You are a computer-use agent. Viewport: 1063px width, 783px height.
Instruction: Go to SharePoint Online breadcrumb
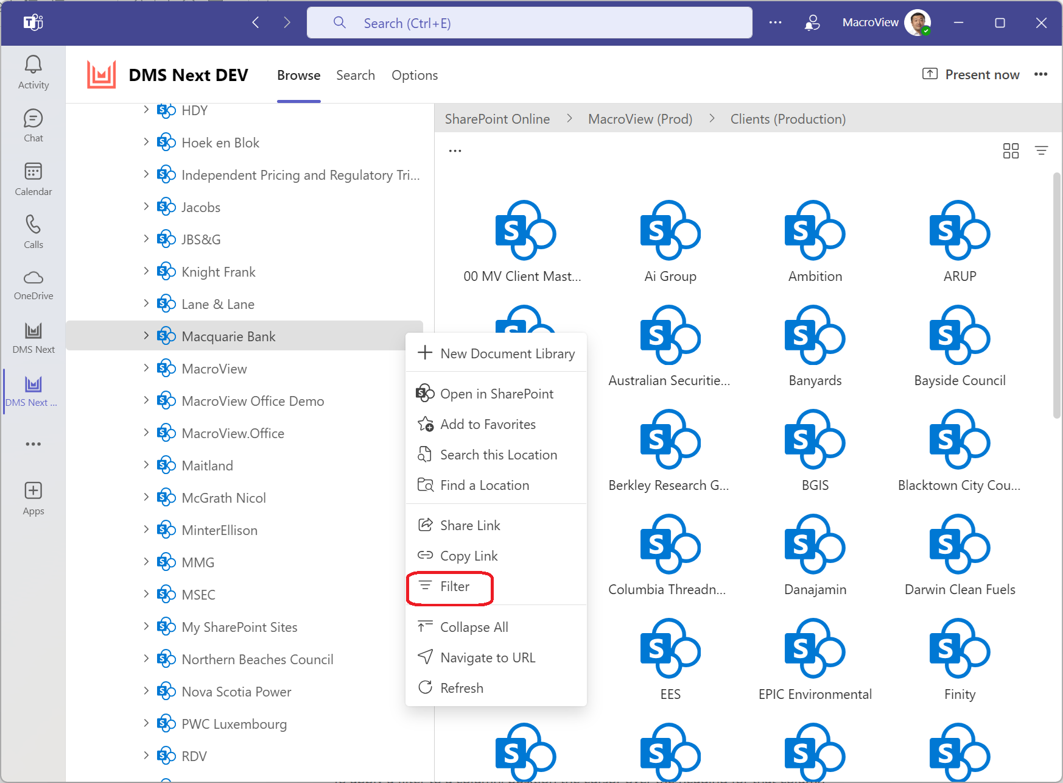tap(497, 119)
